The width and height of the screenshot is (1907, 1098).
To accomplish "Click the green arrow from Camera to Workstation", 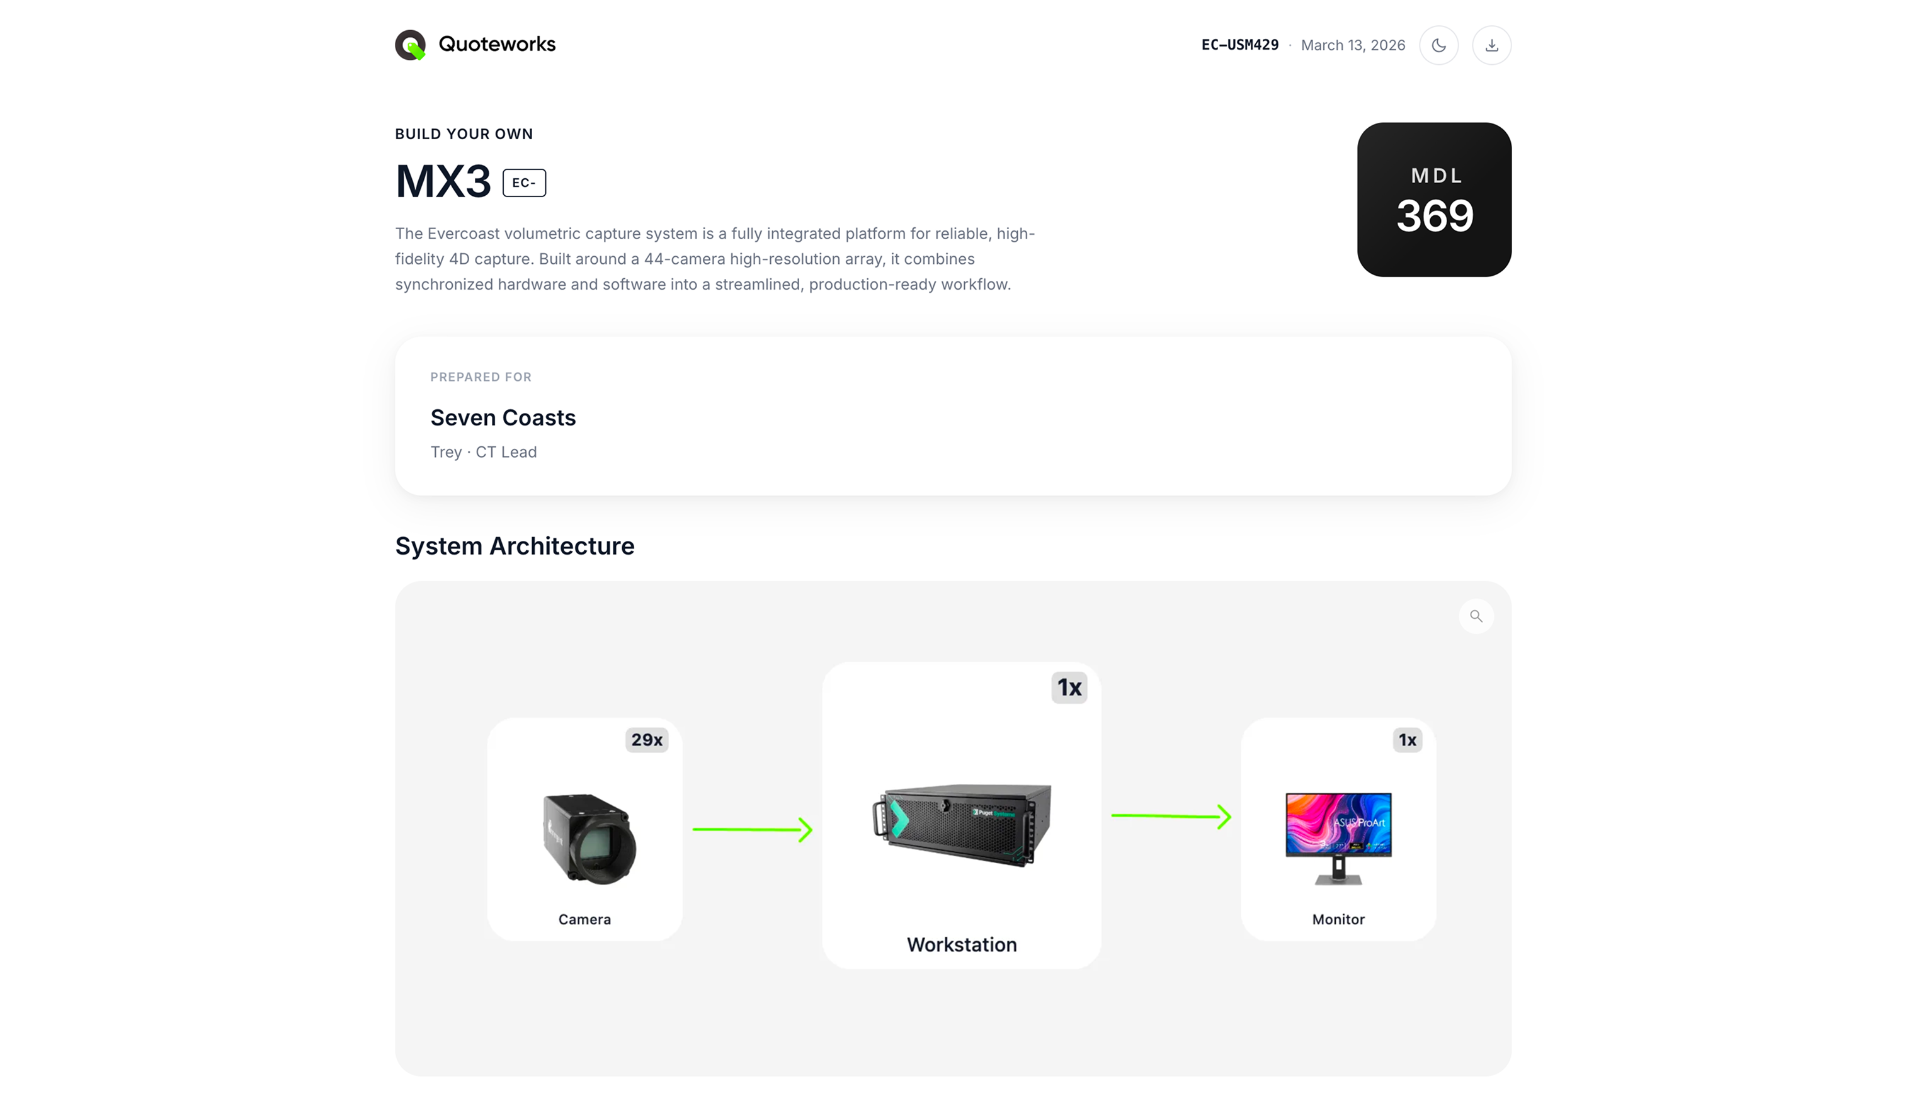I will (752, 830).
